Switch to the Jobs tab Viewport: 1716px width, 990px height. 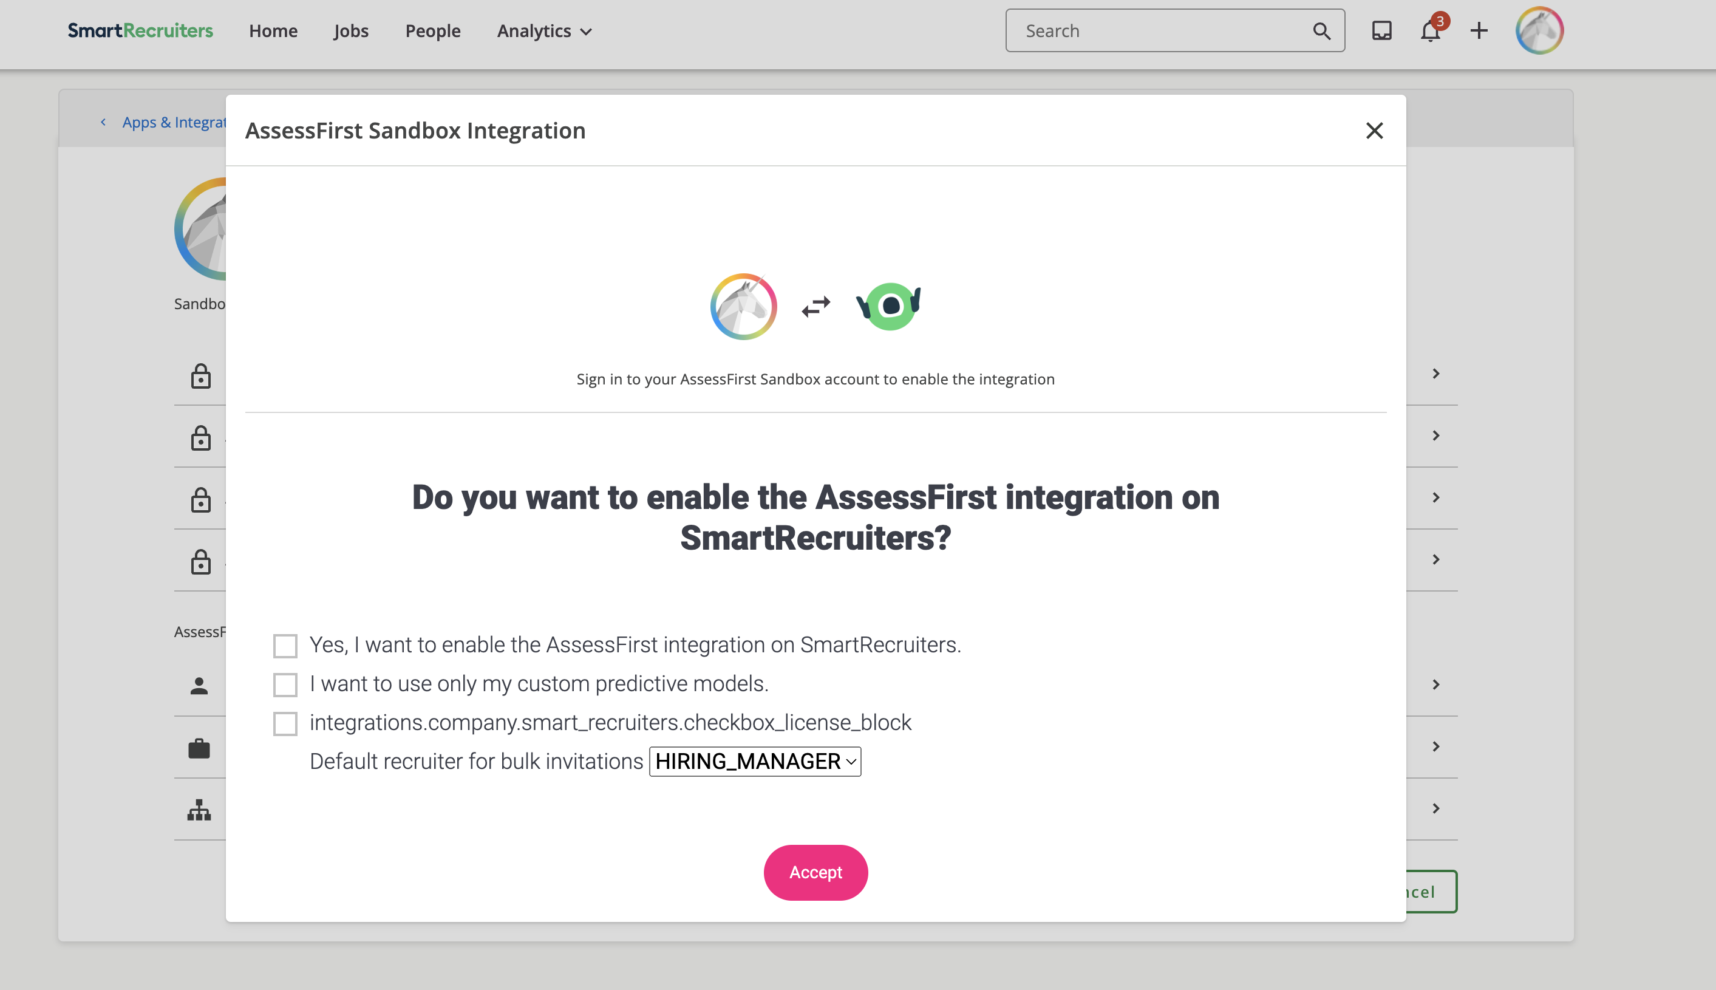(x=351, y=30)
